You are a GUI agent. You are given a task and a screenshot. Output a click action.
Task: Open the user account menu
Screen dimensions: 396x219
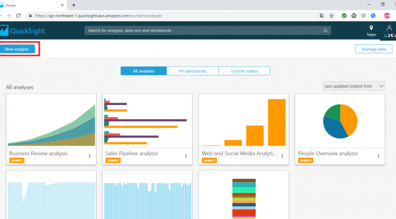click(x=389, y=31)
